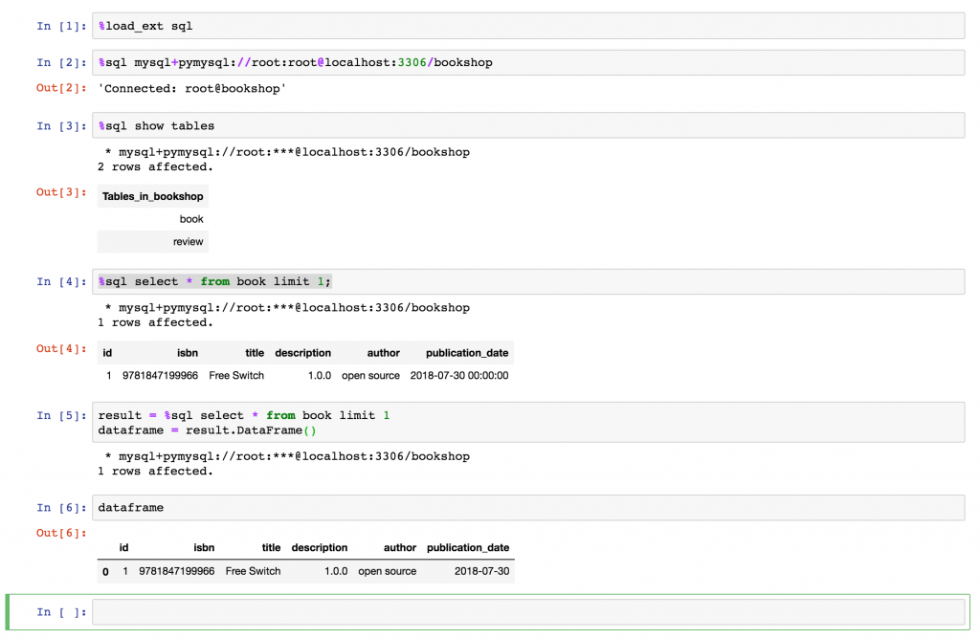Select the mysql+pymysql connection string cell

(526, 62)
